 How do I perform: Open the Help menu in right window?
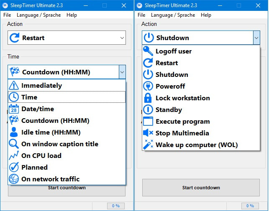(206, 15)
